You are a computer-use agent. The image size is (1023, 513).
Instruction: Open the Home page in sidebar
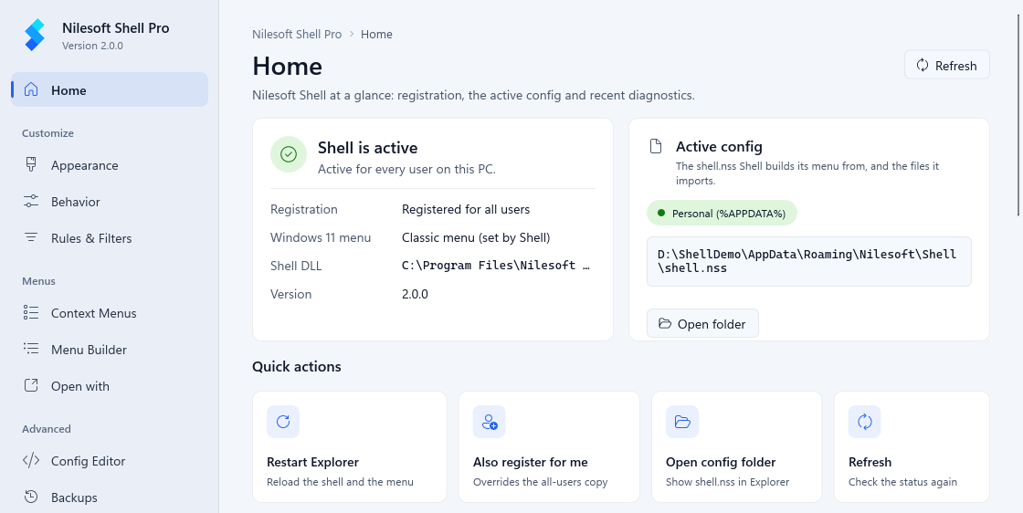[110, 90]
